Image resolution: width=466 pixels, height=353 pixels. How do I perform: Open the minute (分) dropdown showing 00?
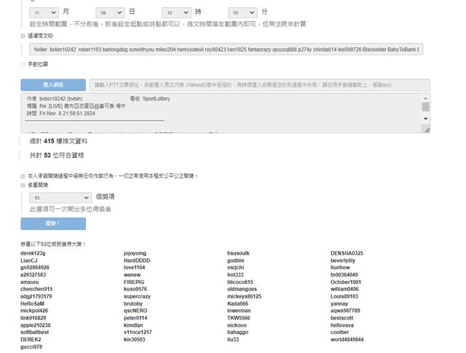(x=242, y=12)
